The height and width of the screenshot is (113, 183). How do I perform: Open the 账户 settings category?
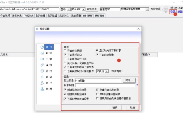(x=49, y=83)
